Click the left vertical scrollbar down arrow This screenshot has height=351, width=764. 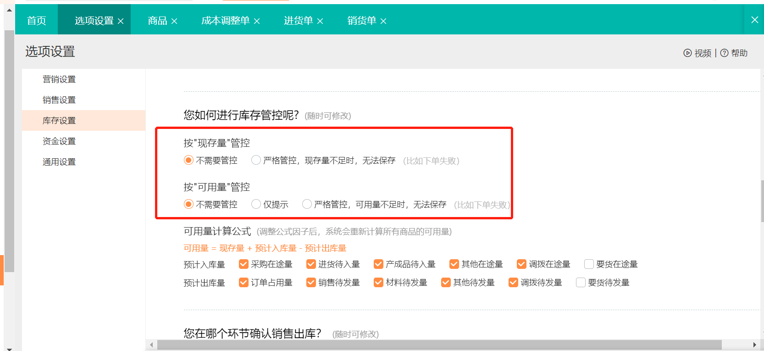[x=9, y=348]
